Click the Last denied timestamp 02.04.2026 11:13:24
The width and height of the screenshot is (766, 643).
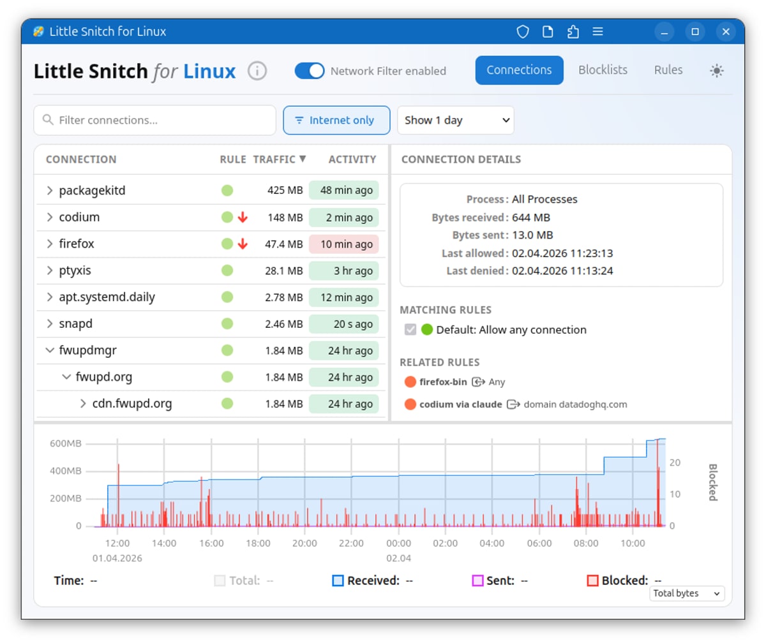[562, 270]
